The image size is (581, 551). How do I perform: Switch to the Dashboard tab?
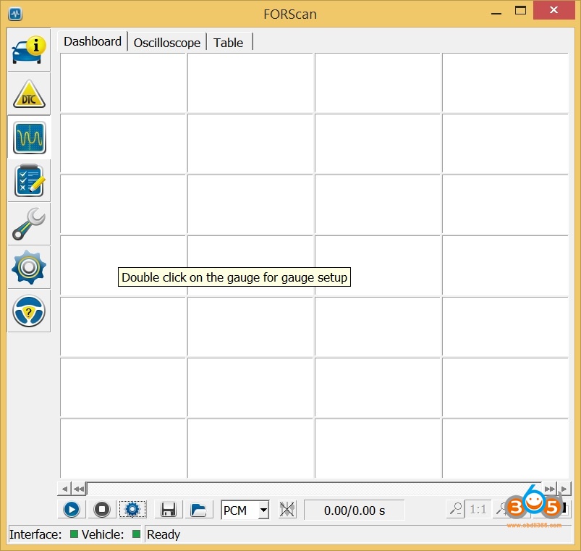click(93, 41)
